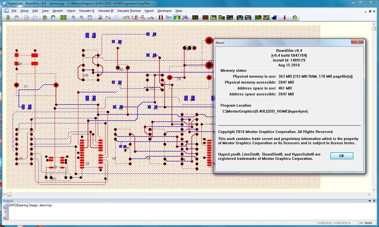Click the NUM indicator in status bar
379x227 pixels.
(x=368, y=223)
